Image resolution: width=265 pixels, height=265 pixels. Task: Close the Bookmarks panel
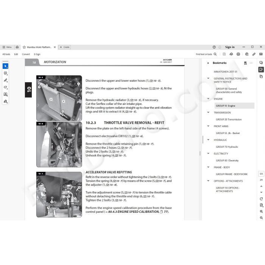(208, 63)
